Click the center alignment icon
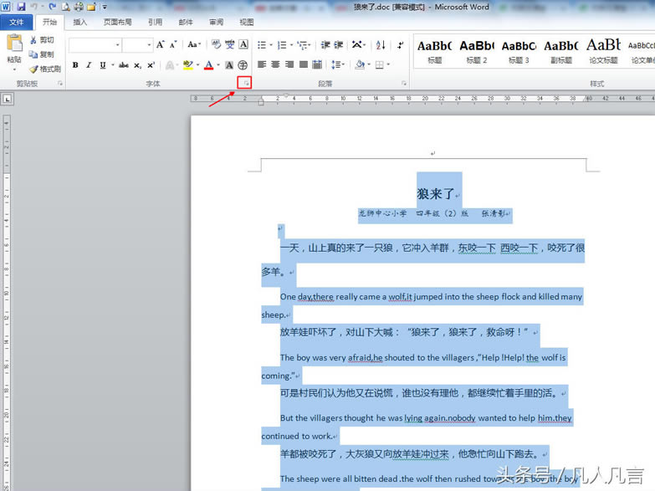Image resolution: width=655 pixels, height=491 pixels. pyautogui.click(x=276, y=65)
